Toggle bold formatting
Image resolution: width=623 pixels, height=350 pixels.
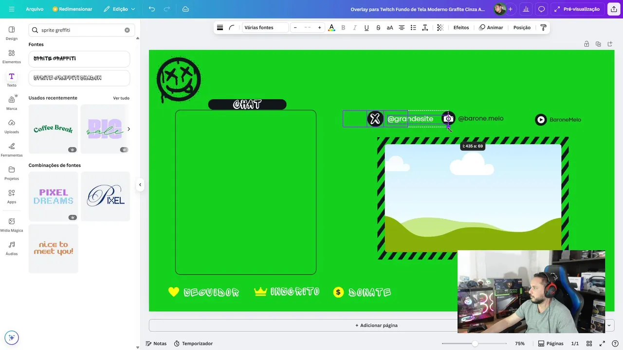coord(343,28)
